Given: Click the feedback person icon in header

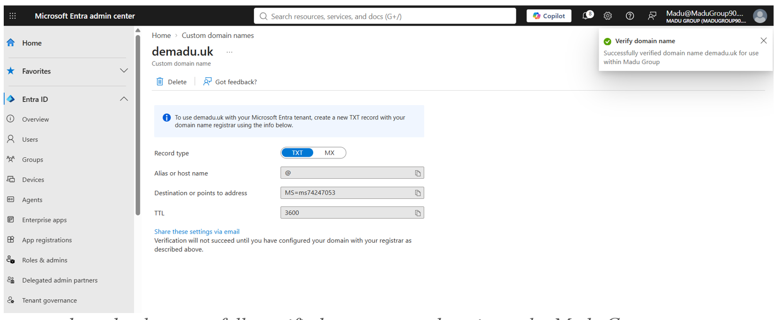Looking at the screenshot, I should click(651, 16).
